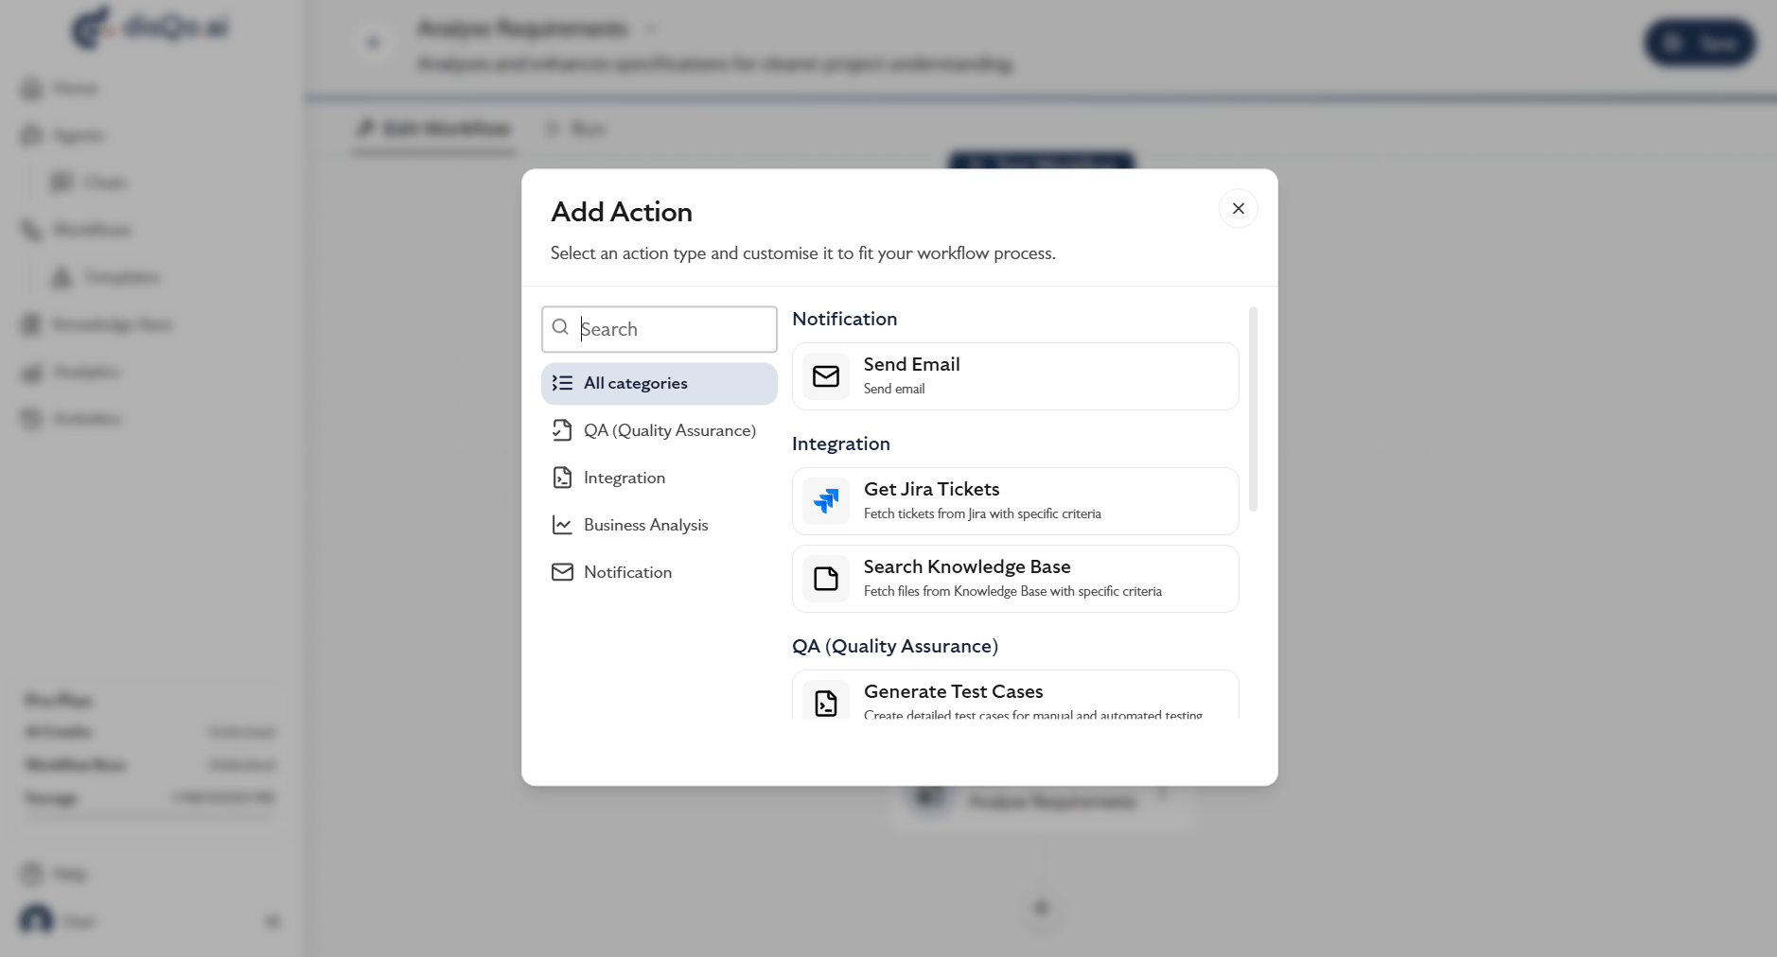
Task: Click the QA category document icon
Action: tap(562, 430)
